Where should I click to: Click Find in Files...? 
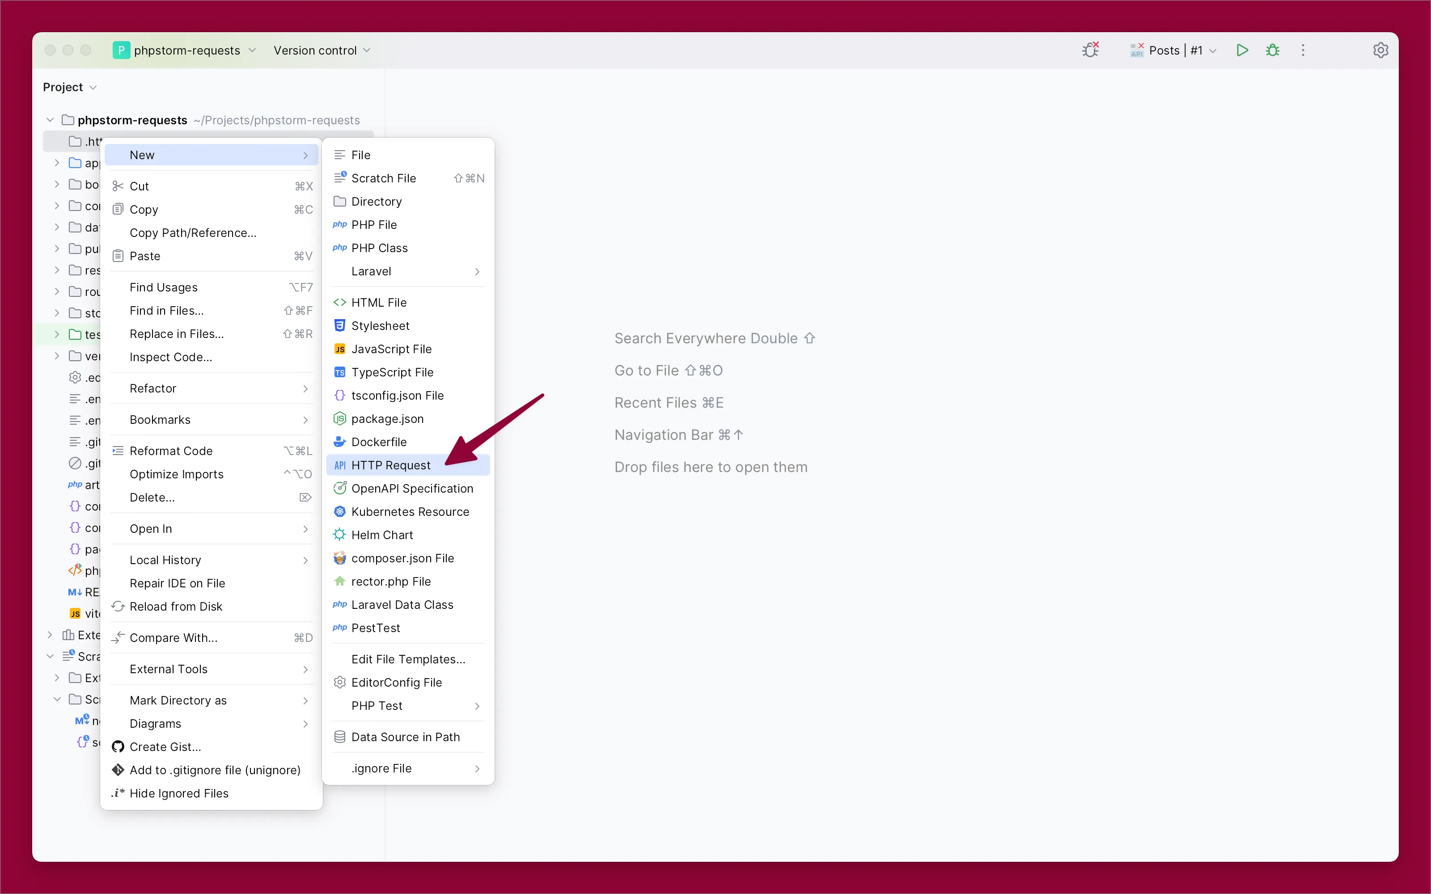tap(212, 310)
